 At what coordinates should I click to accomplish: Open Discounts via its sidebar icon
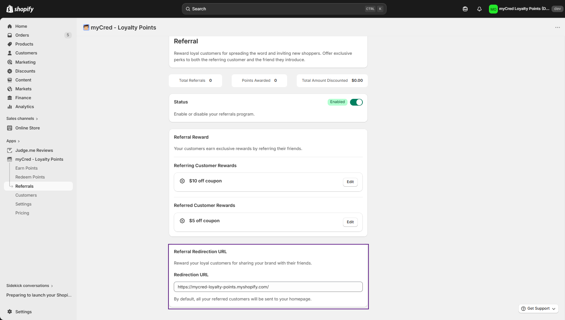pyautogui.click(x=10, y=71)
